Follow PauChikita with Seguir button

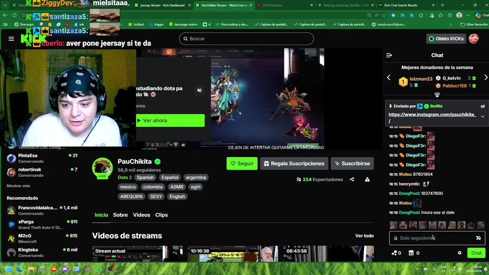242,163
